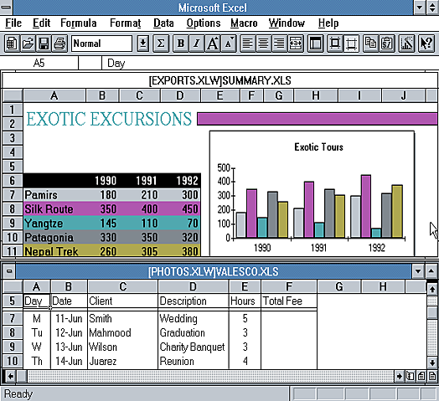Open the Edit menu
Screen dimensions: 439x401
[x=41, y=23]
